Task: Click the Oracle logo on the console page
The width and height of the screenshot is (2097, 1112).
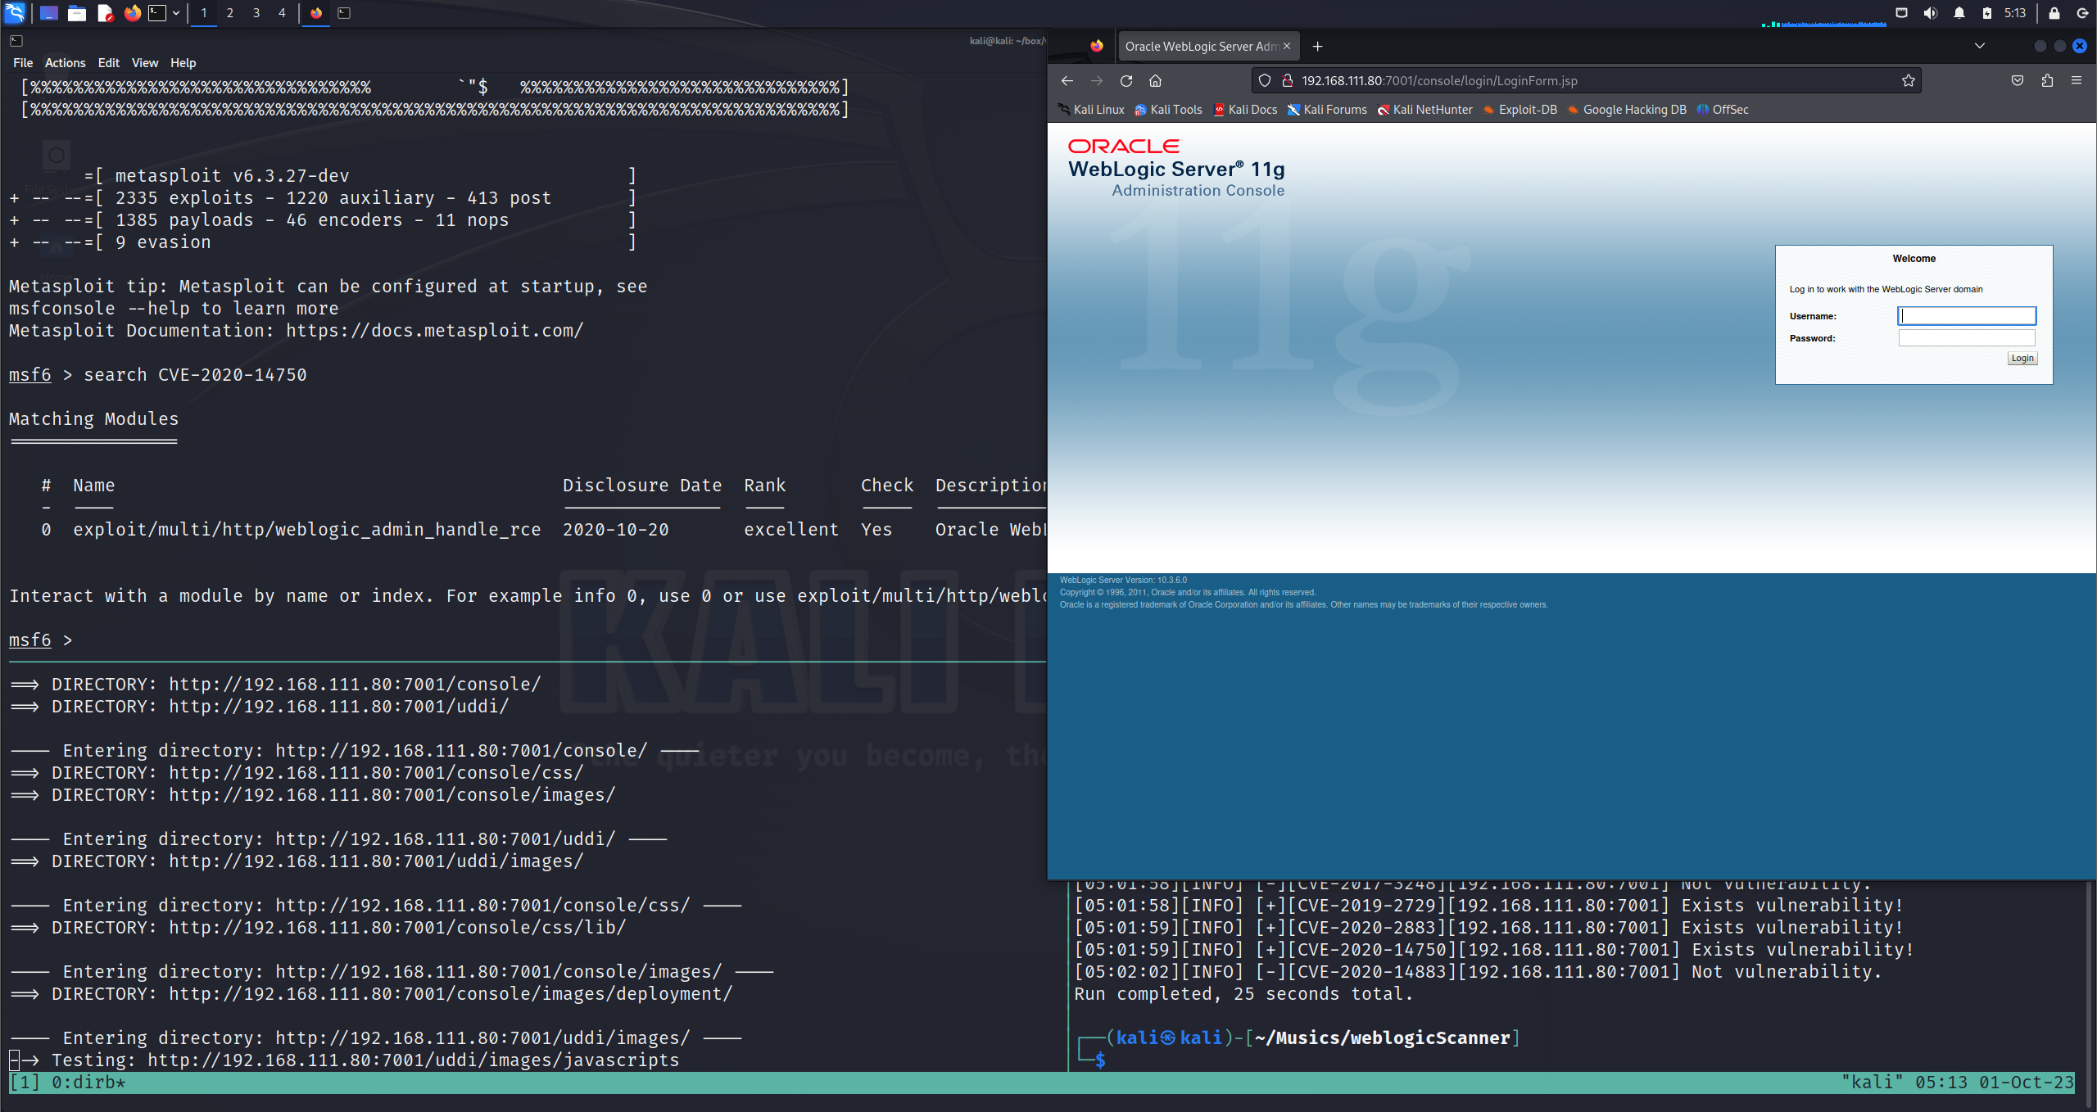Action: 1123,147
